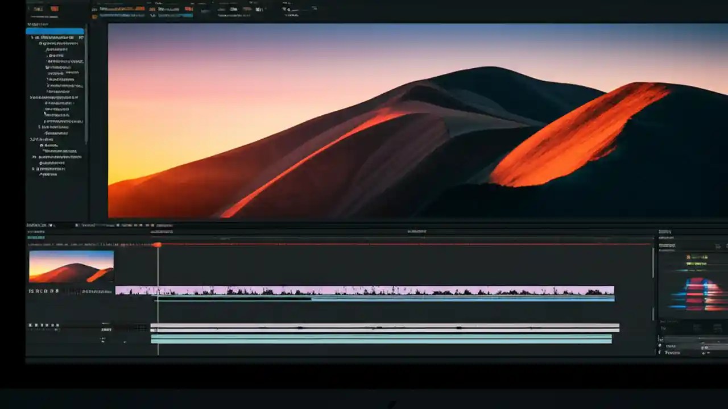This screenshot has height=409, width=728.
Task: Click the red playhead marker on the timeline ruler
Action: [x=158, y=245]
